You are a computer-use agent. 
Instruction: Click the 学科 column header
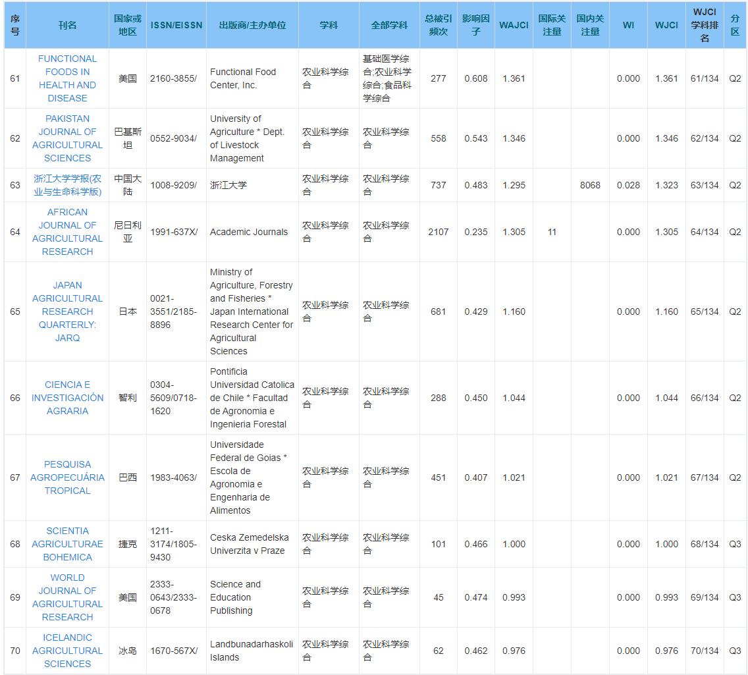point(329,25)
